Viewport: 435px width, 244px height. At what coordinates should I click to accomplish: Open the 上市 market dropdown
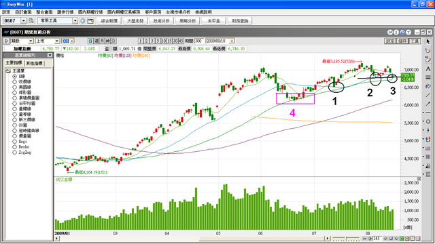(57, 41)
